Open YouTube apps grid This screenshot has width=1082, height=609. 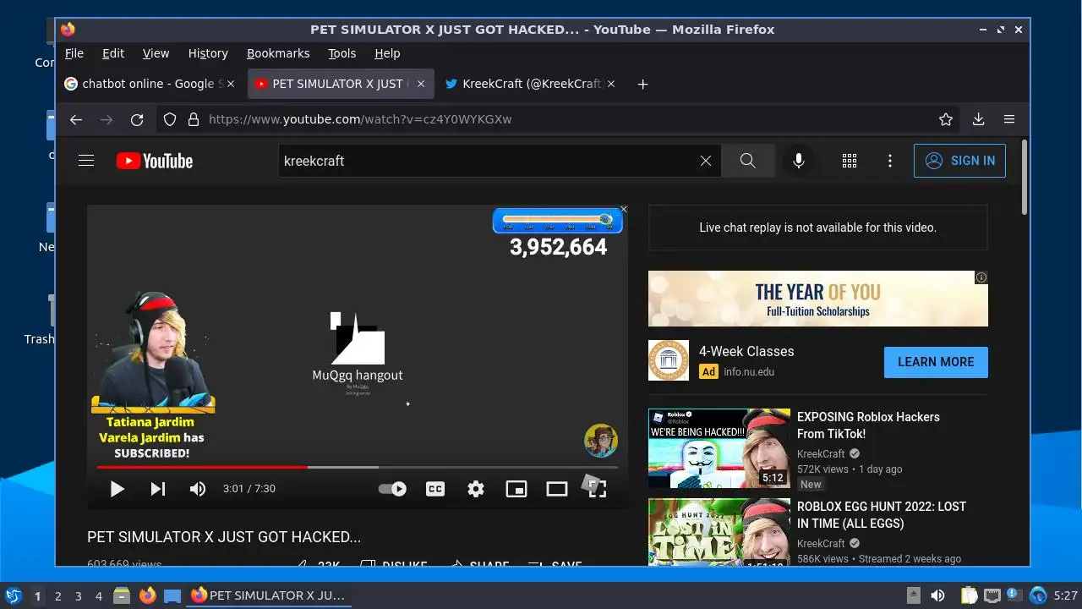tap(850, 161)
